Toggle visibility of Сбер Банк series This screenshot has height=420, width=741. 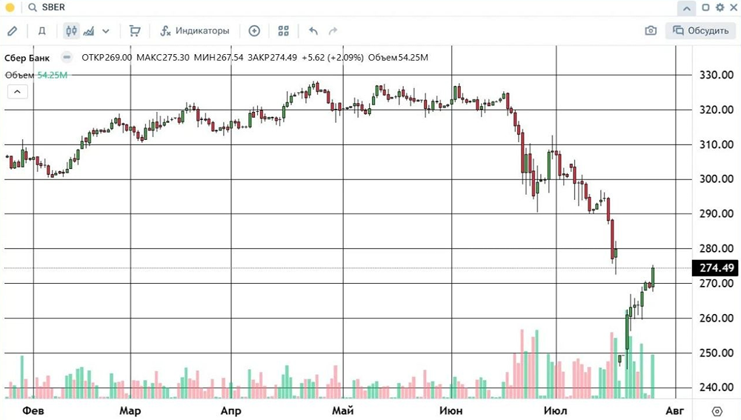tap(67, 57)
